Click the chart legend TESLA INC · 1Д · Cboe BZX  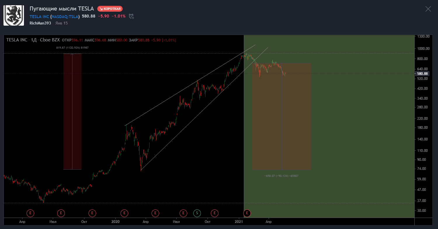33,40
